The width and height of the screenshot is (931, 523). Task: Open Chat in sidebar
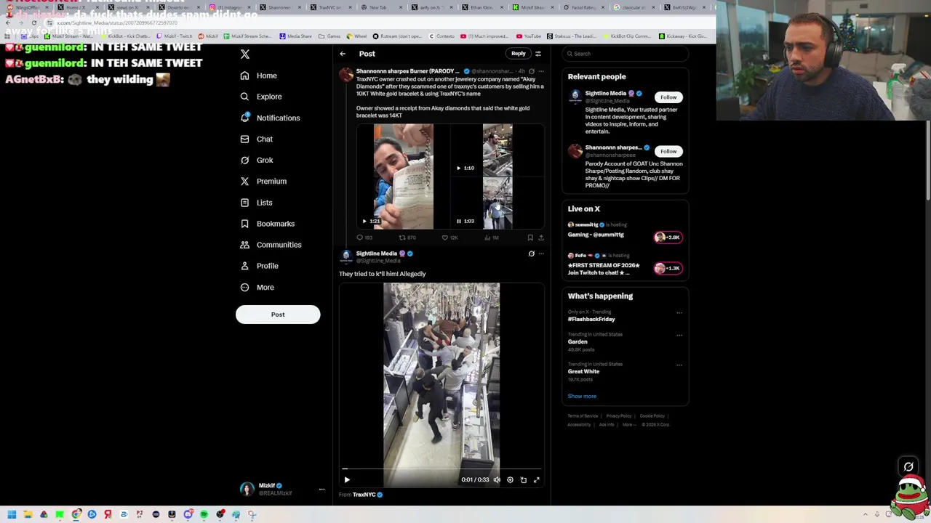256,139
